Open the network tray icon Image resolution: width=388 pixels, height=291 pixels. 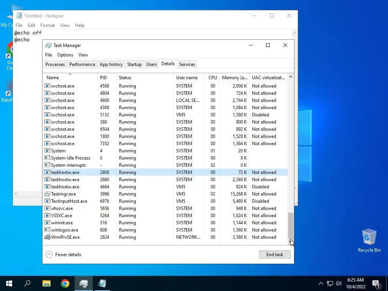[x=330, y=283]
